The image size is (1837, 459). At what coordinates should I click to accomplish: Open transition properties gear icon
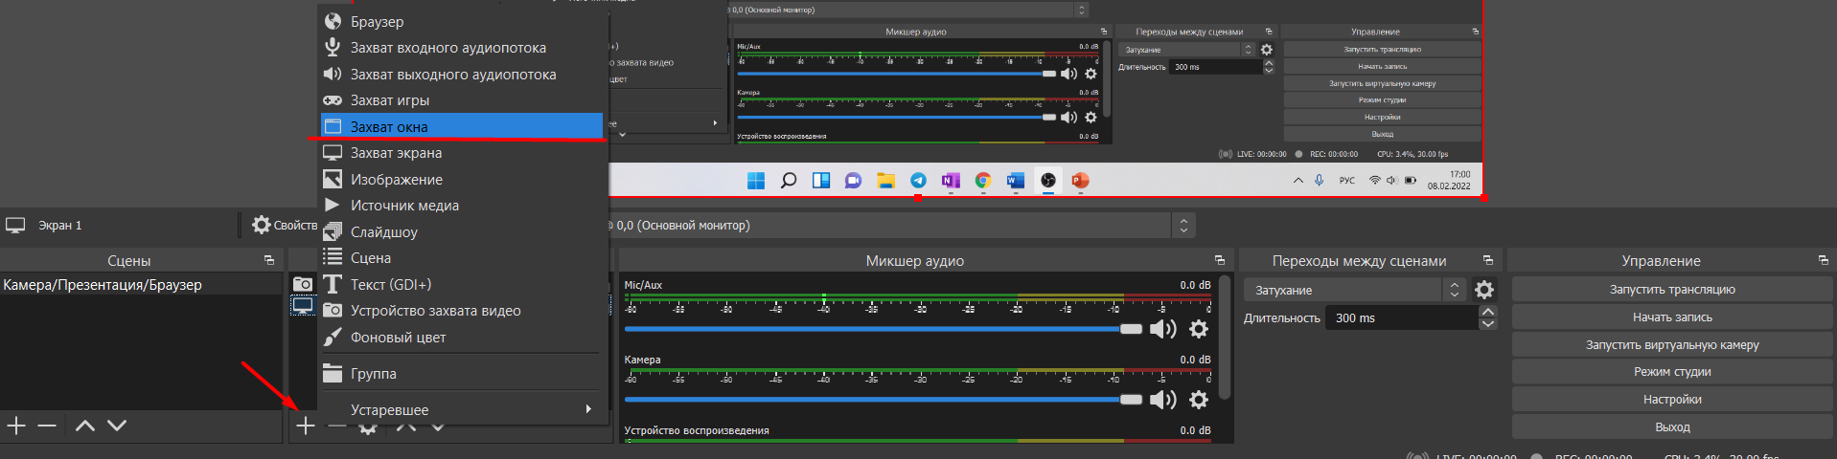pos(1484,290)
